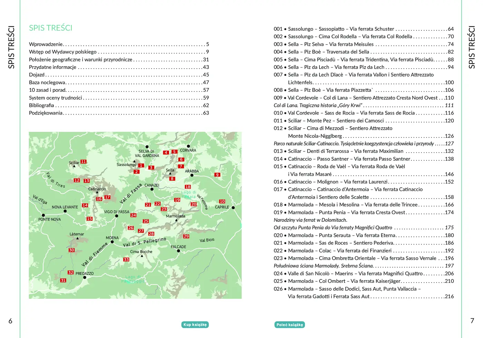Select map marker 31 near Predazzo
Image resolution: width=483 pixels, height=338 pixels.
[63, 280]
